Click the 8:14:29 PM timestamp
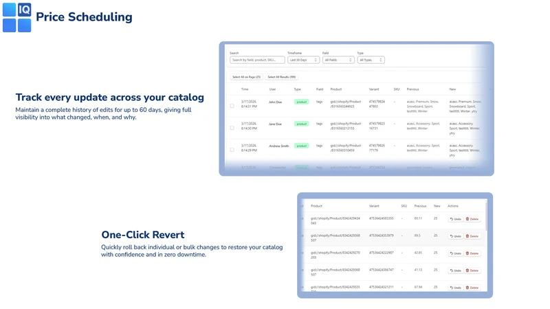The height and width of the screenshot is (309, 550). click(x=249, y=150)
